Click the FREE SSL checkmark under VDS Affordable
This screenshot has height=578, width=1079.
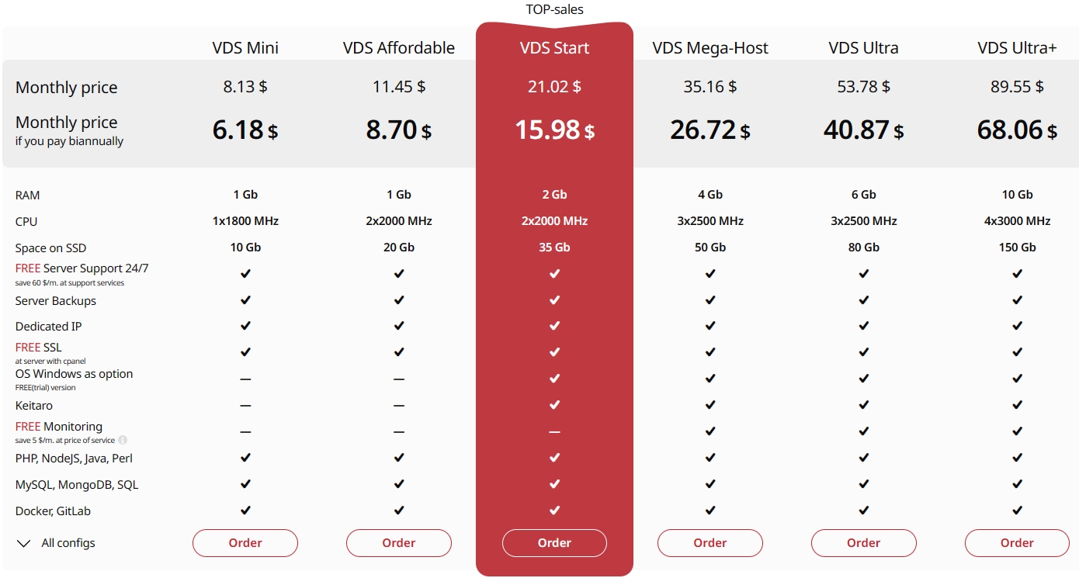click(398, 351)
